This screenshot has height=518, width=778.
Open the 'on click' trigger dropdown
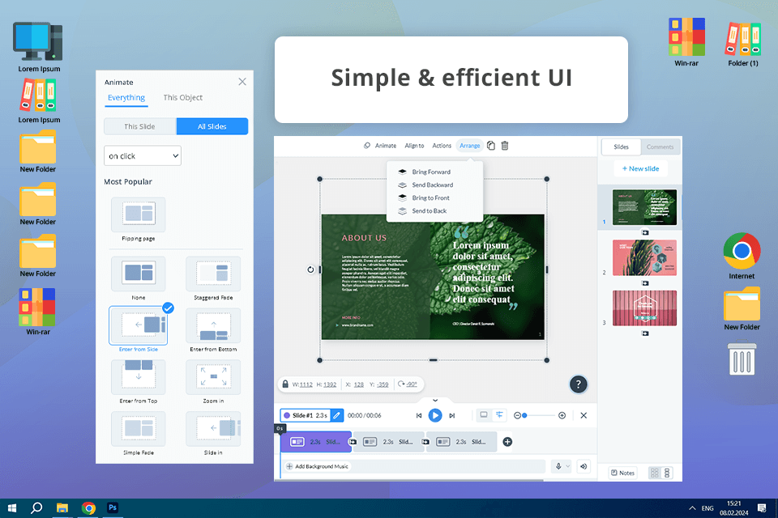(x=143, y=155)
